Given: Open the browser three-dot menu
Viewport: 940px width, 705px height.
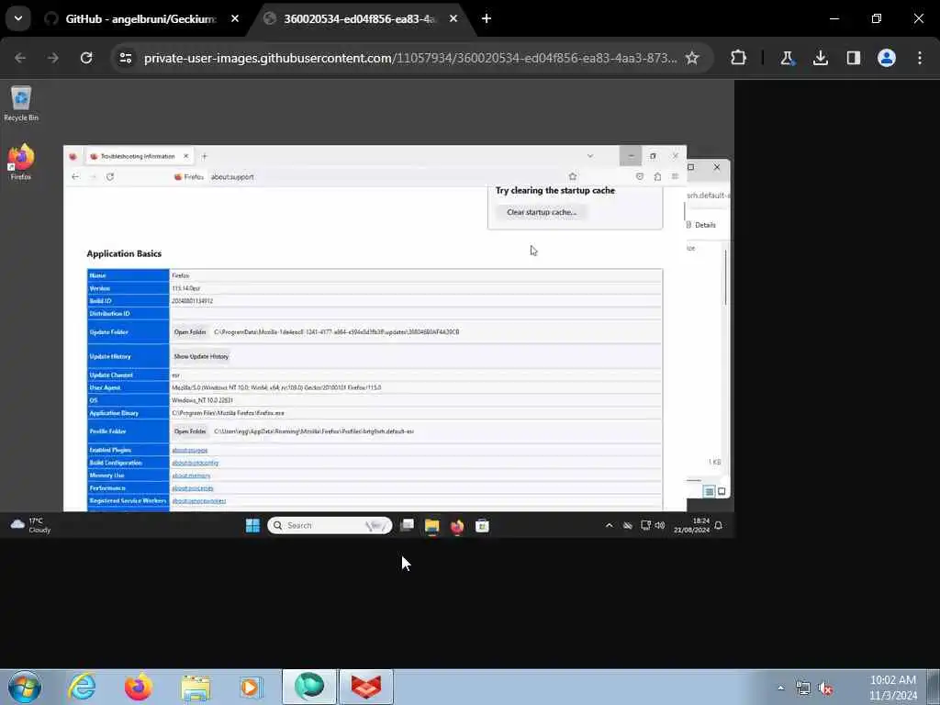Looking at the screenshot, I should click(x=920, y=58).
